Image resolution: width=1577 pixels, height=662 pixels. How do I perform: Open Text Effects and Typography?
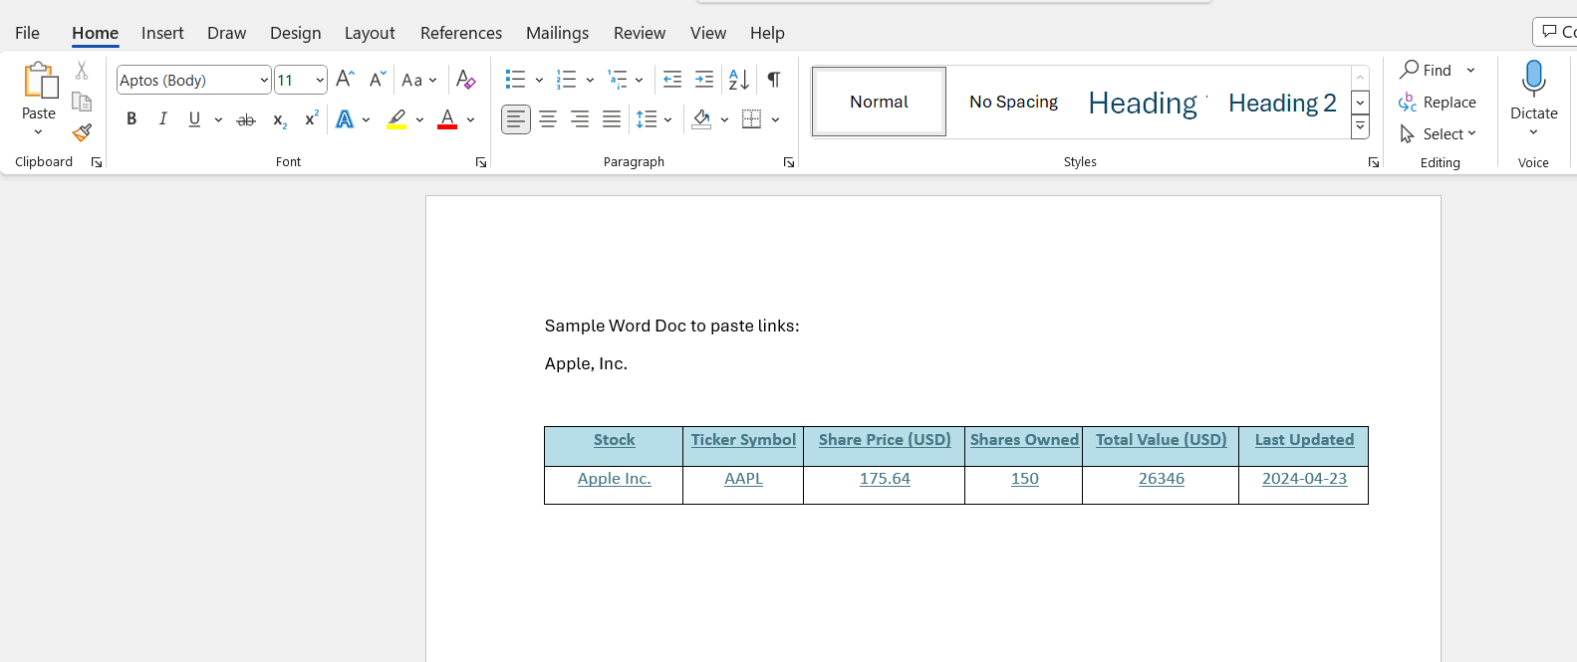coord(345,119)
